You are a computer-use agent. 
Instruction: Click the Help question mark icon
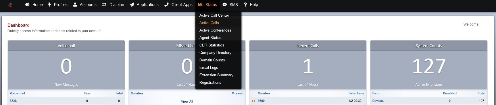[x=245, y=5]
